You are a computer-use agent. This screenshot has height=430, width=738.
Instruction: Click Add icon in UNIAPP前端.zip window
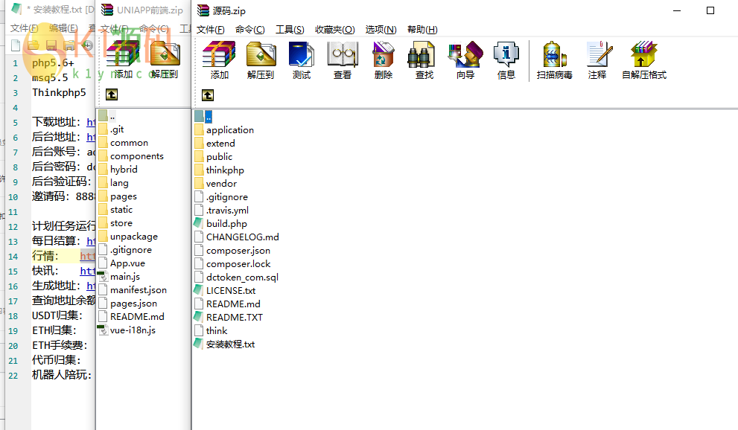click(123, 53)
